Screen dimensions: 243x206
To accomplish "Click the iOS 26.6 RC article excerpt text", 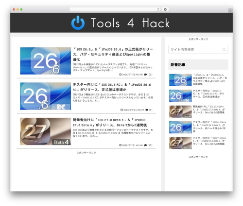I will point(113,97).
